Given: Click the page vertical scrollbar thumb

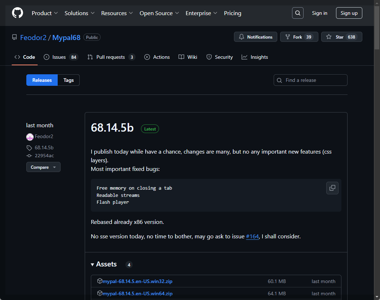Looking at the screenshot, I should tap(377, 27).
